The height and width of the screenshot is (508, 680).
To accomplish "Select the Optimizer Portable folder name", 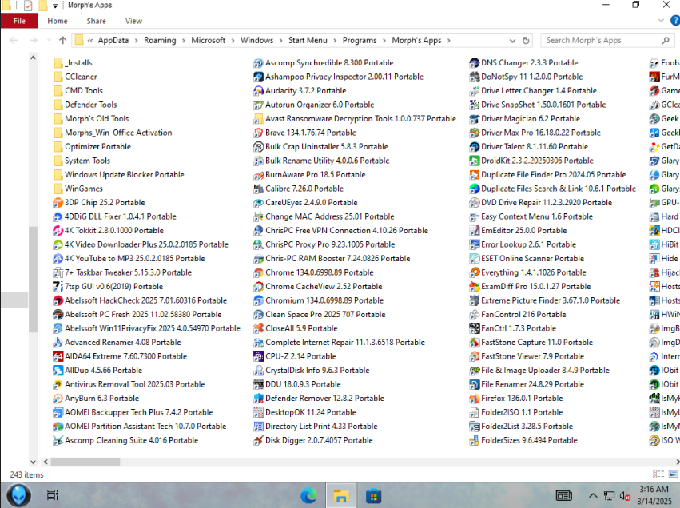I will click(98, 147).
